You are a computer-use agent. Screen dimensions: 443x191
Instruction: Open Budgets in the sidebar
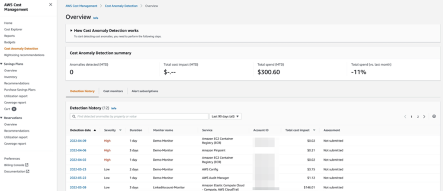pos(10,42)
